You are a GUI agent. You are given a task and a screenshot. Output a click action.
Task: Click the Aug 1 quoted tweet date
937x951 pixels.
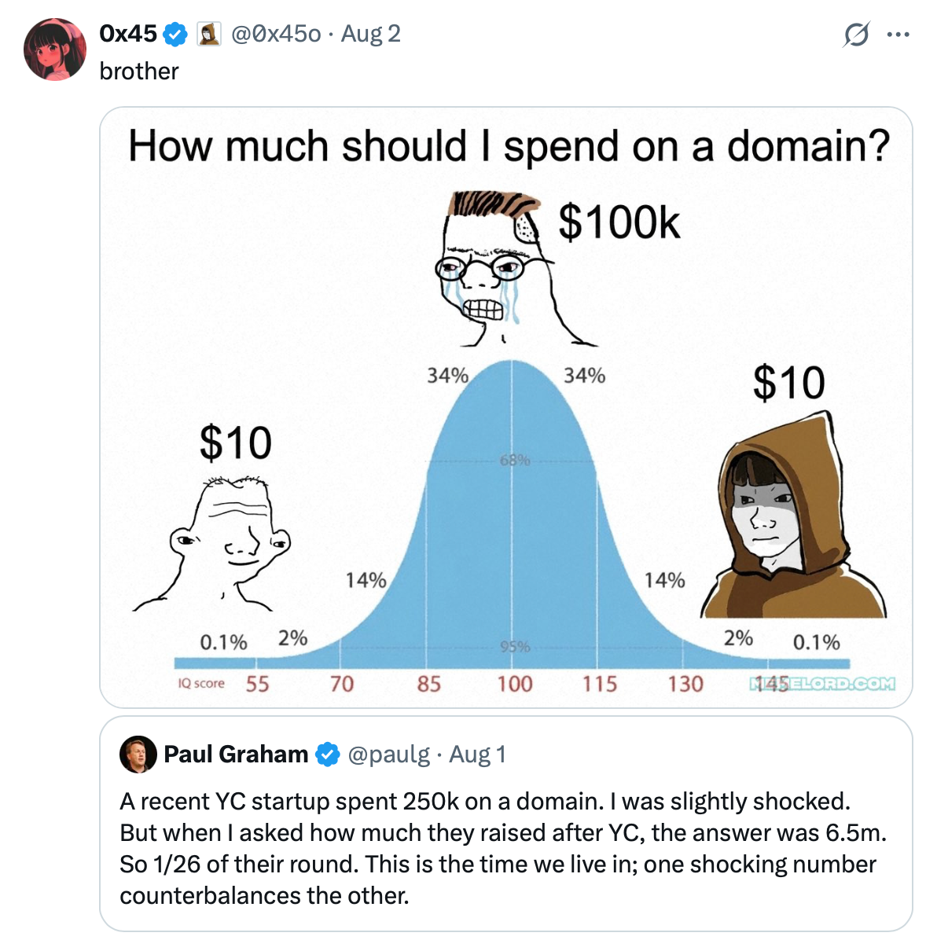477,755
